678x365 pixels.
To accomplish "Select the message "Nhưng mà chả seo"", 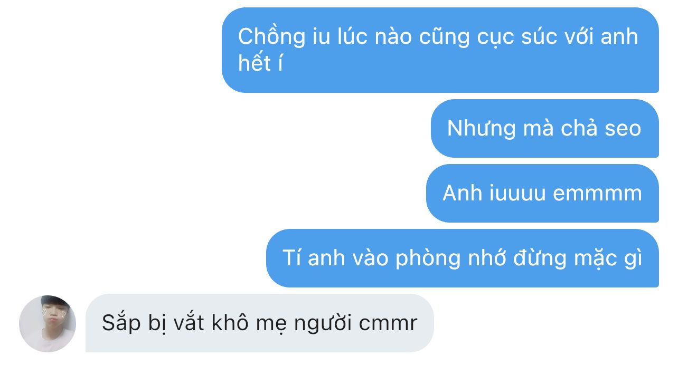I will [x=544, y=128].
